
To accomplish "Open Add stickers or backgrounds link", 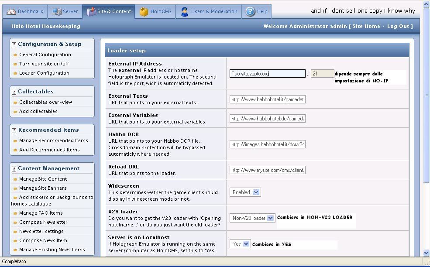I will pos(52,200).
